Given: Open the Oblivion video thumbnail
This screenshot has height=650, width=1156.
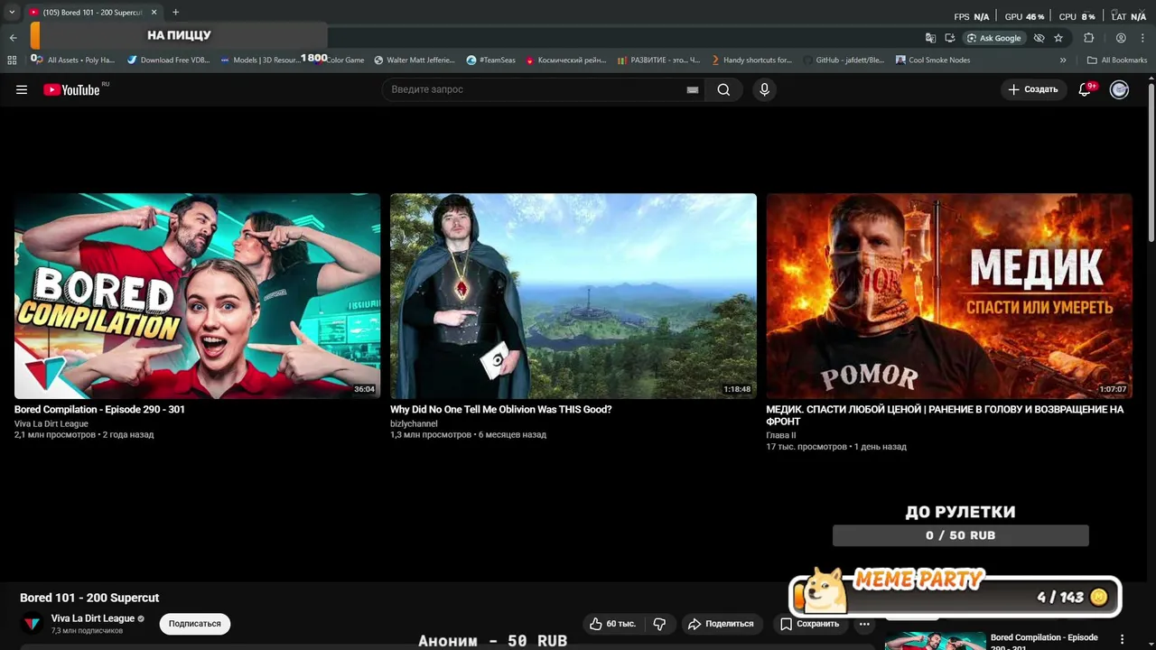Looking at the screenshot, I should tap(573, 296).
